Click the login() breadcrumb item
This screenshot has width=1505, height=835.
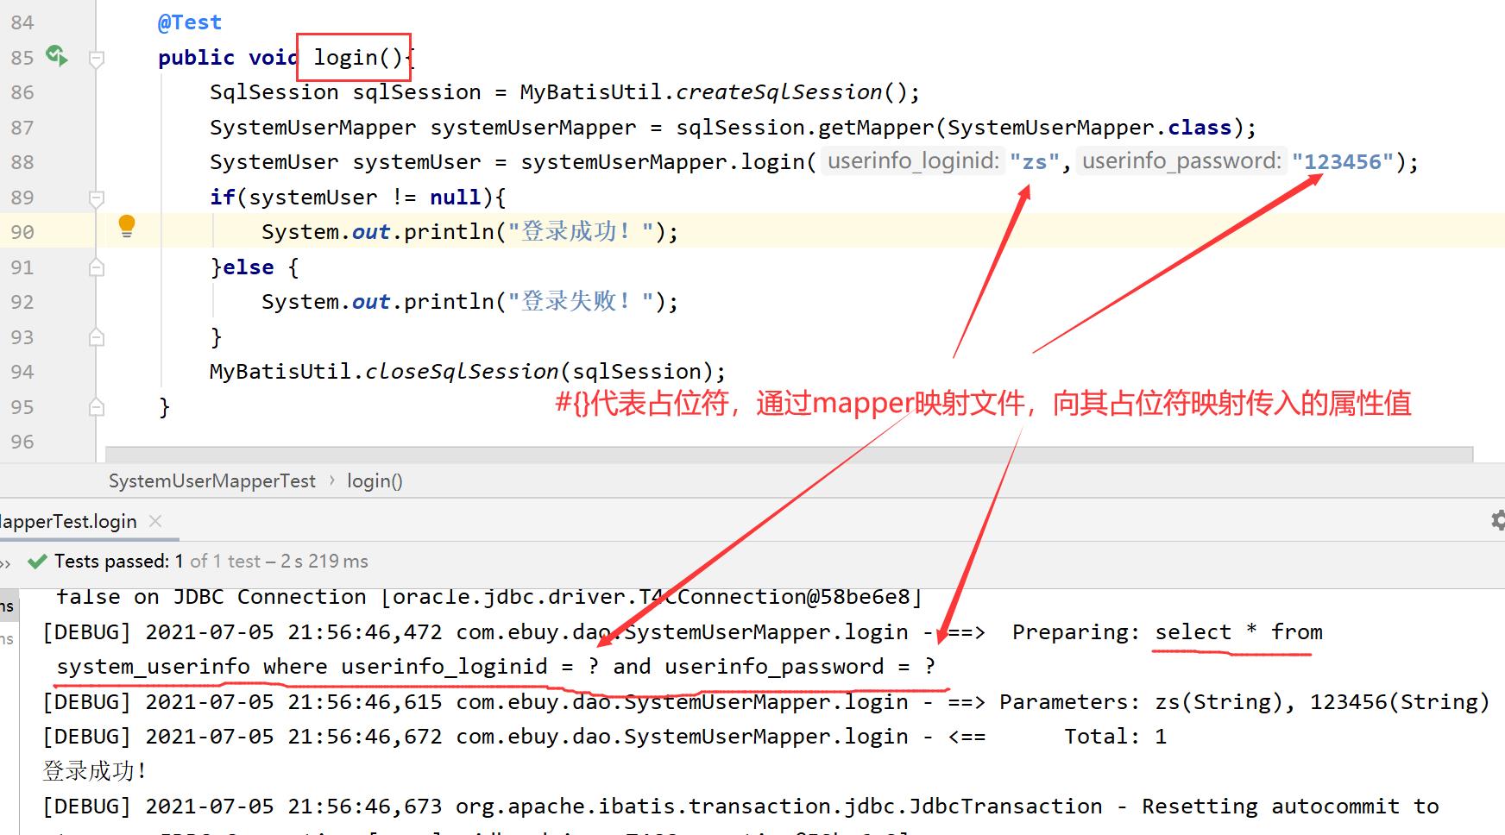(375, 481)
